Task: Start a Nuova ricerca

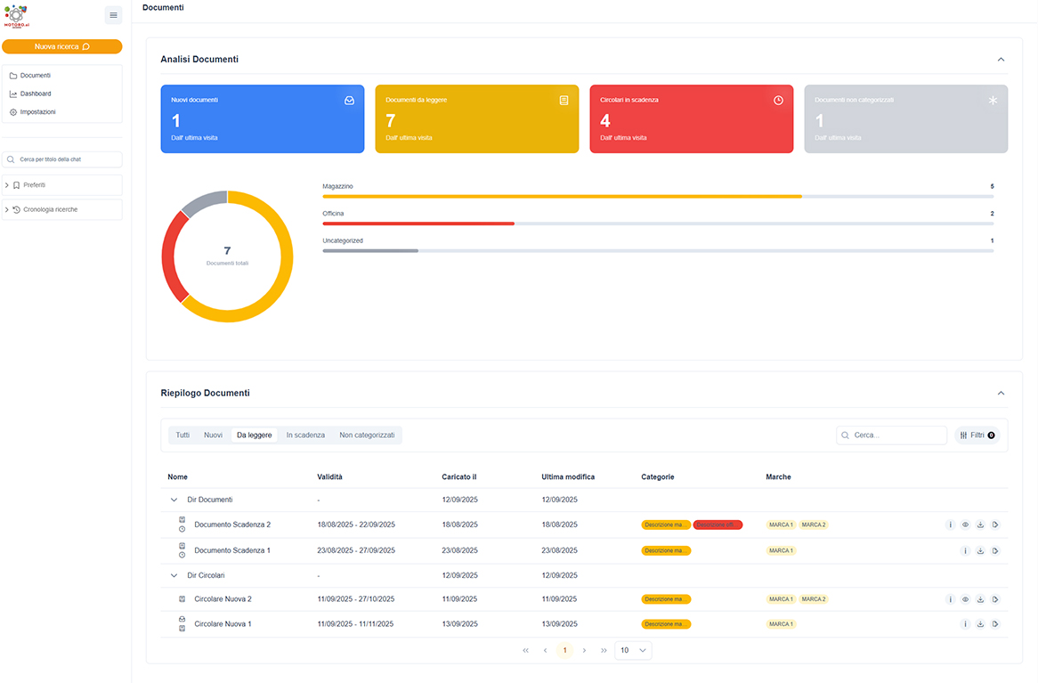Action: point(62,46)
